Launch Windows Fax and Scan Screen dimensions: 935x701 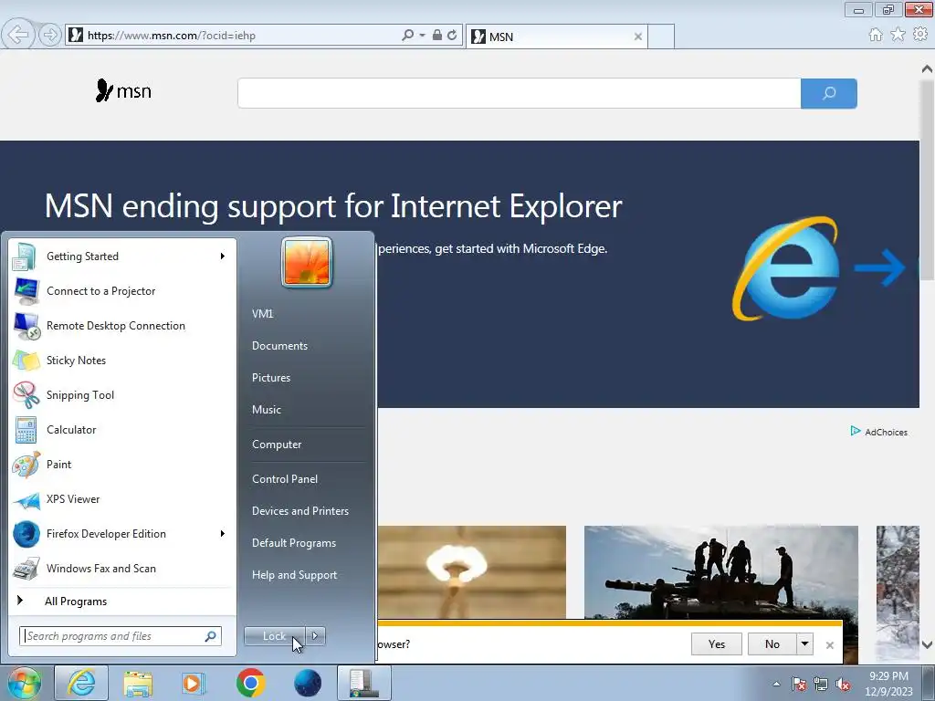pyautogui.click(x=122, y=568)
